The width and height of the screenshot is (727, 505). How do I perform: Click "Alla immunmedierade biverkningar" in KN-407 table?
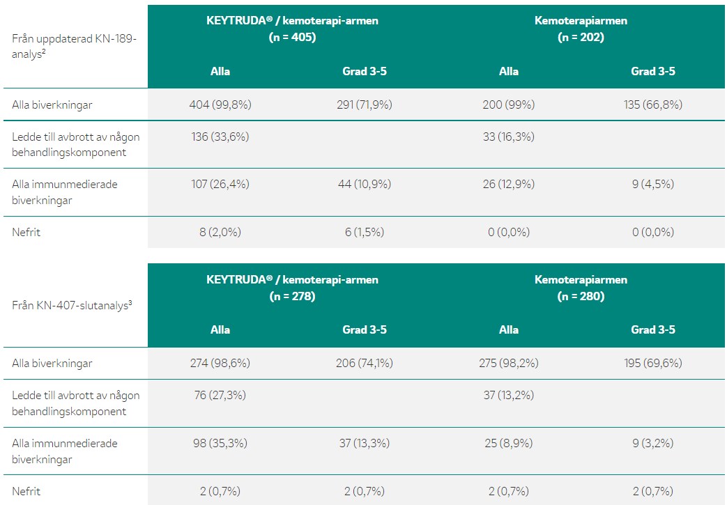[x=64, y=451]
